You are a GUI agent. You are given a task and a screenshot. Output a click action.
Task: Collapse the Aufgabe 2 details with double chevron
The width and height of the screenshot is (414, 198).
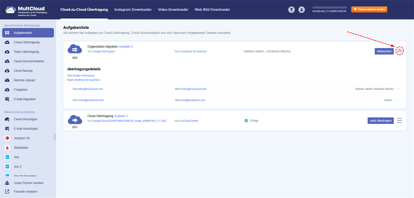click(400, 51)
